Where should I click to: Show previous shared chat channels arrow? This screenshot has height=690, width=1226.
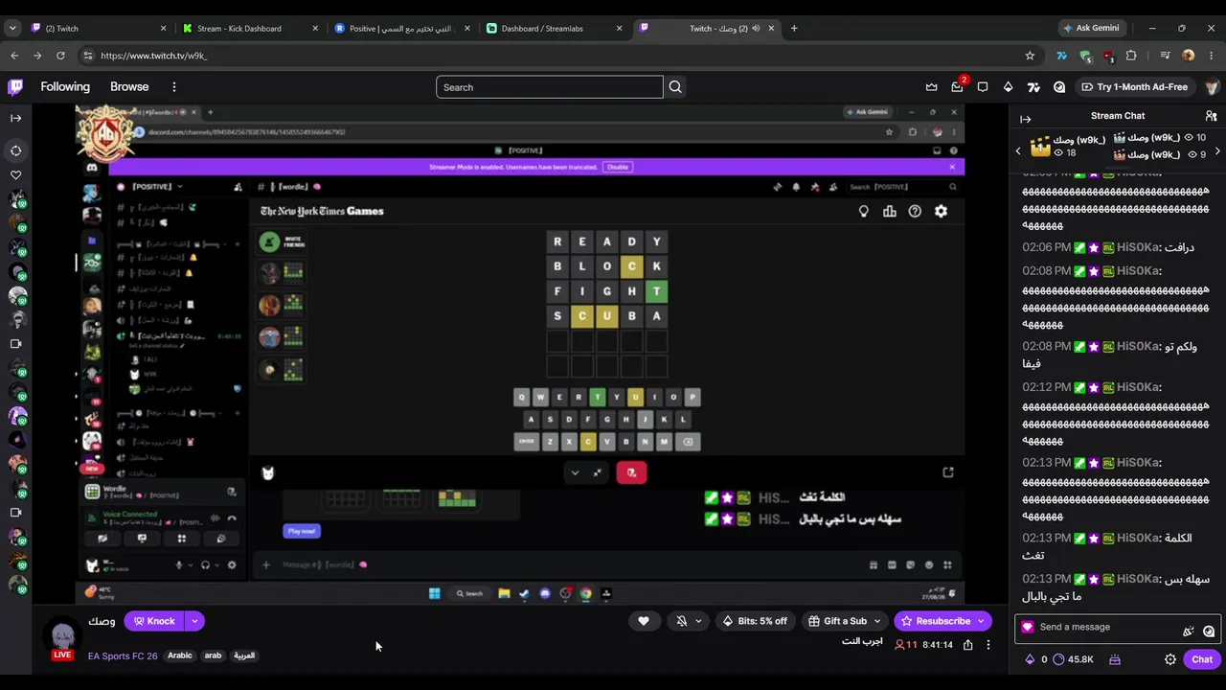click(1018, 151)
